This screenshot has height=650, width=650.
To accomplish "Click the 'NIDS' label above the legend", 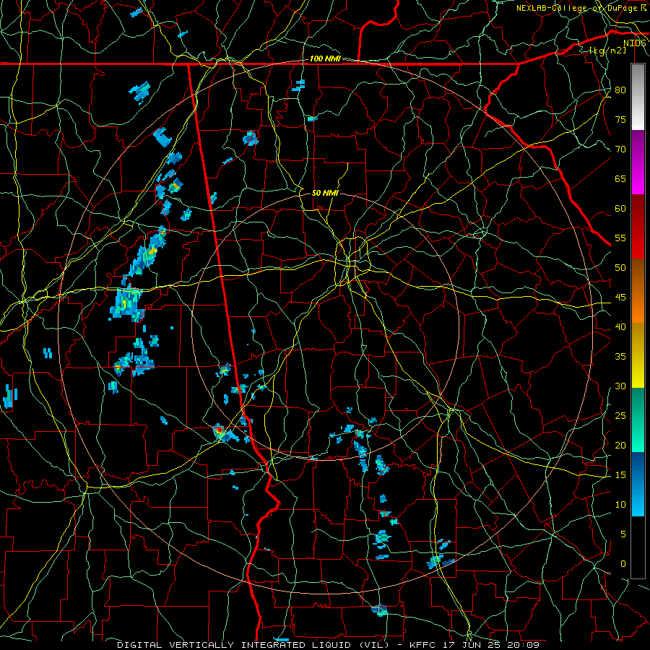I will [635, 43].
